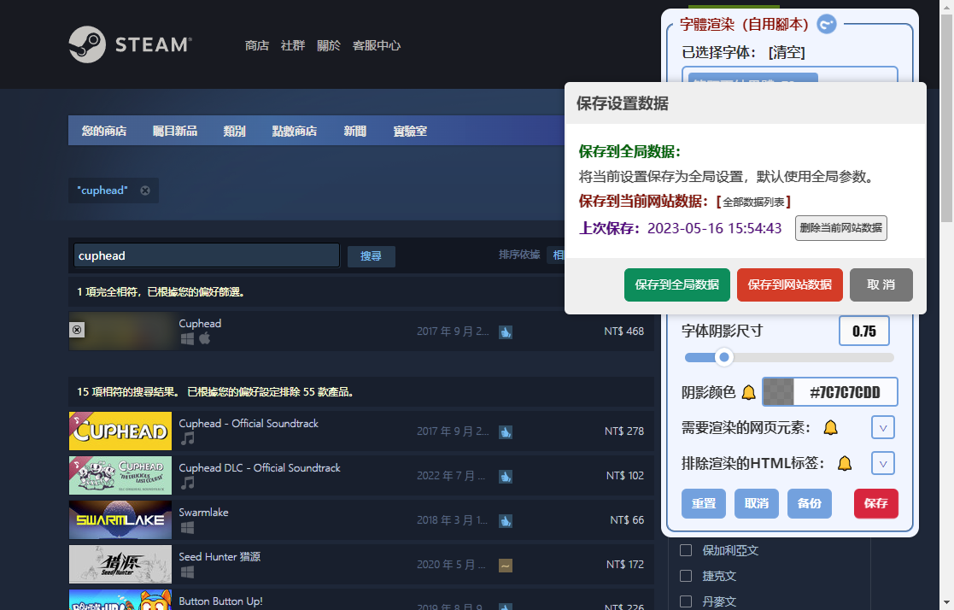Expand the 需要渲染的网页元素 dropdown
Viewport: 954px width, 610px height.
(882, 427)
